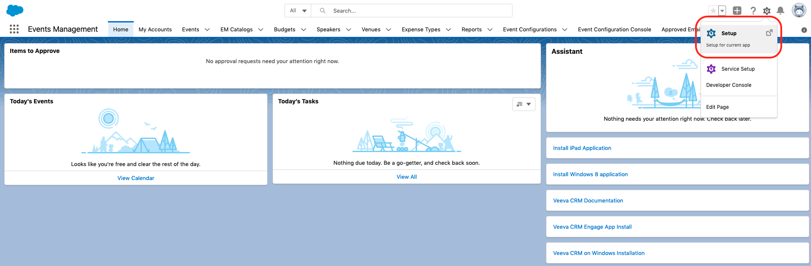Open the Events tab
The height and width of the screenshot is (266, 811).
point(190,29)
